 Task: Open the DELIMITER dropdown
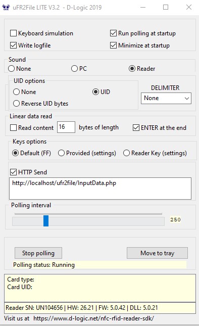pyautogui.click(x=166, y=98)
